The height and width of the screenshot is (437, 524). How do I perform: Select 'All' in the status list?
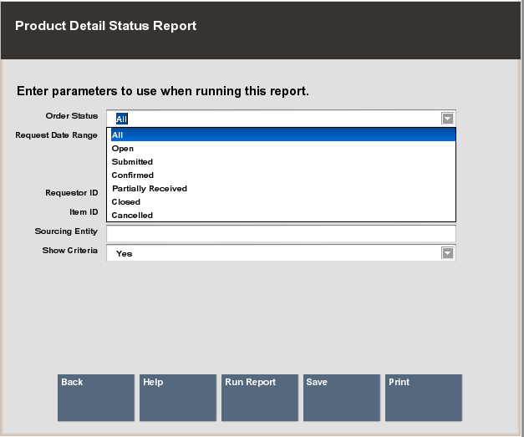(283, 135)
